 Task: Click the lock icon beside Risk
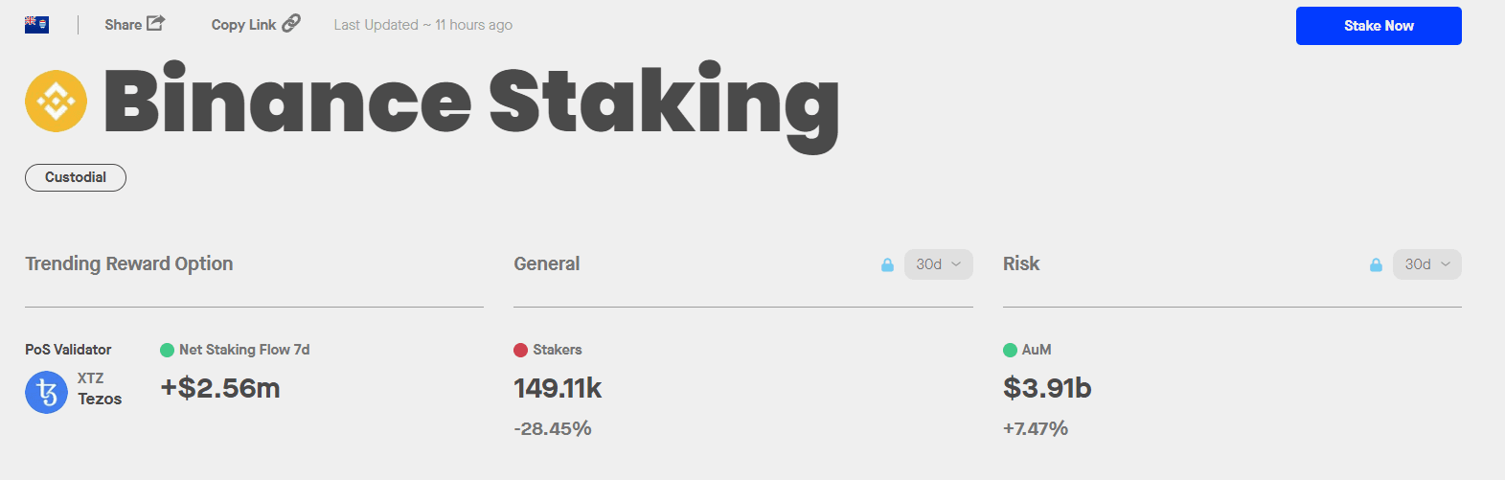click(1376, 264)
